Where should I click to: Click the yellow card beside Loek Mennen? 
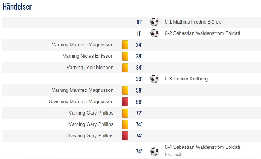pos(125,68)
